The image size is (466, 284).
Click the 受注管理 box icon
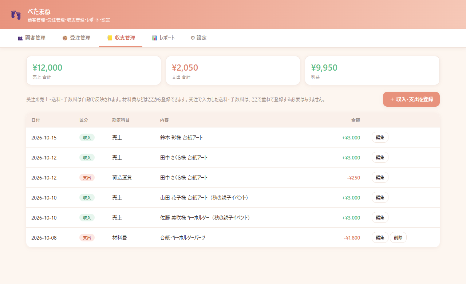point(65,38)
